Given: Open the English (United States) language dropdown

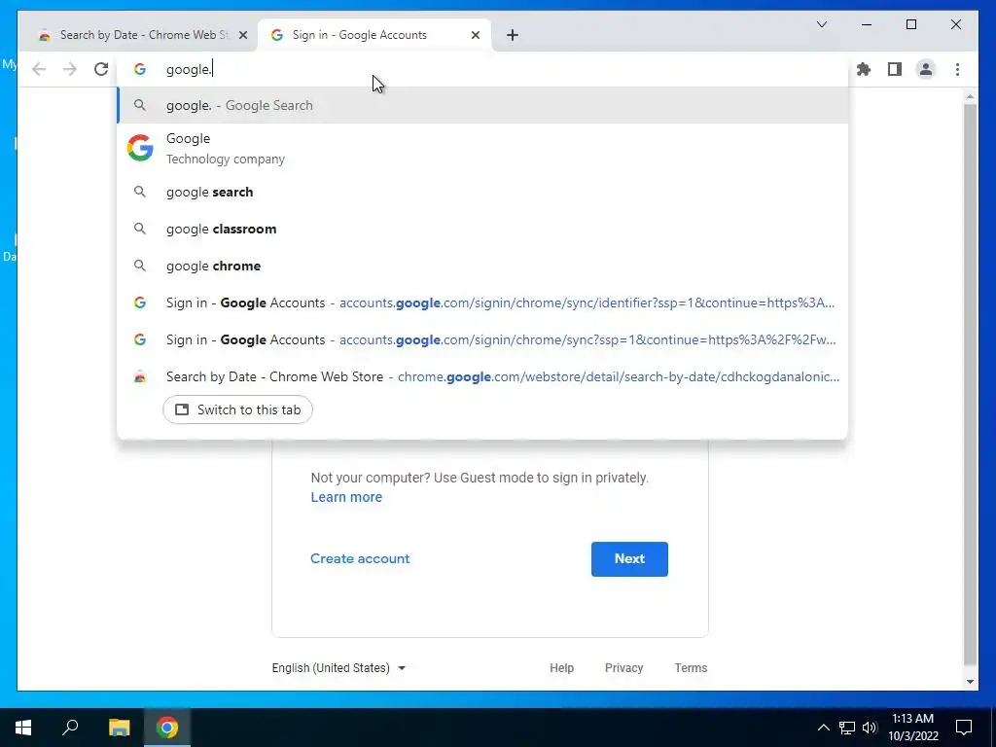Looking at the screenshot, I should pyautogui.click(x=338, y=667).
